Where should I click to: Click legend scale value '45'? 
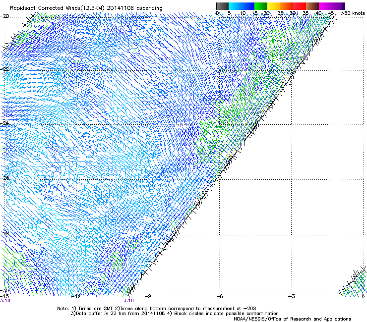pyautogui.click(x=331, y=13)
